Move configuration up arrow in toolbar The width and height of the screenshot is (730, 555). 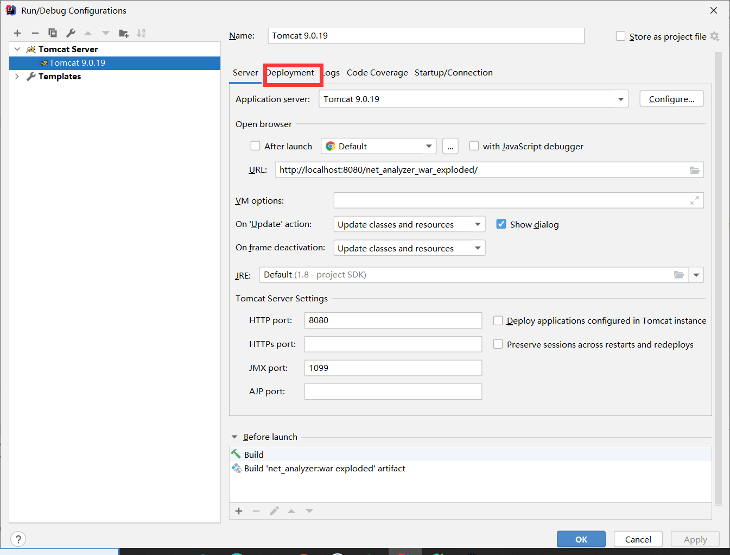click(x=88, y=33)
